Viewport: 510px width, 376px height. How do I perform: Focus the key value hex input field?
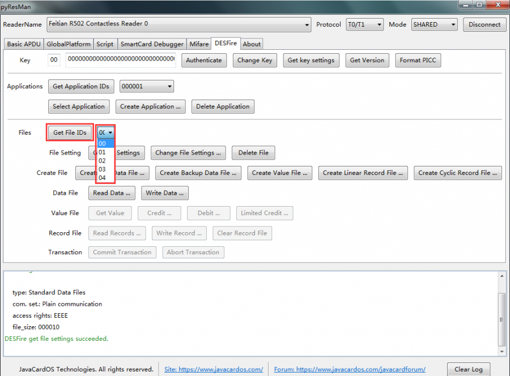click(x=121, y=60)
